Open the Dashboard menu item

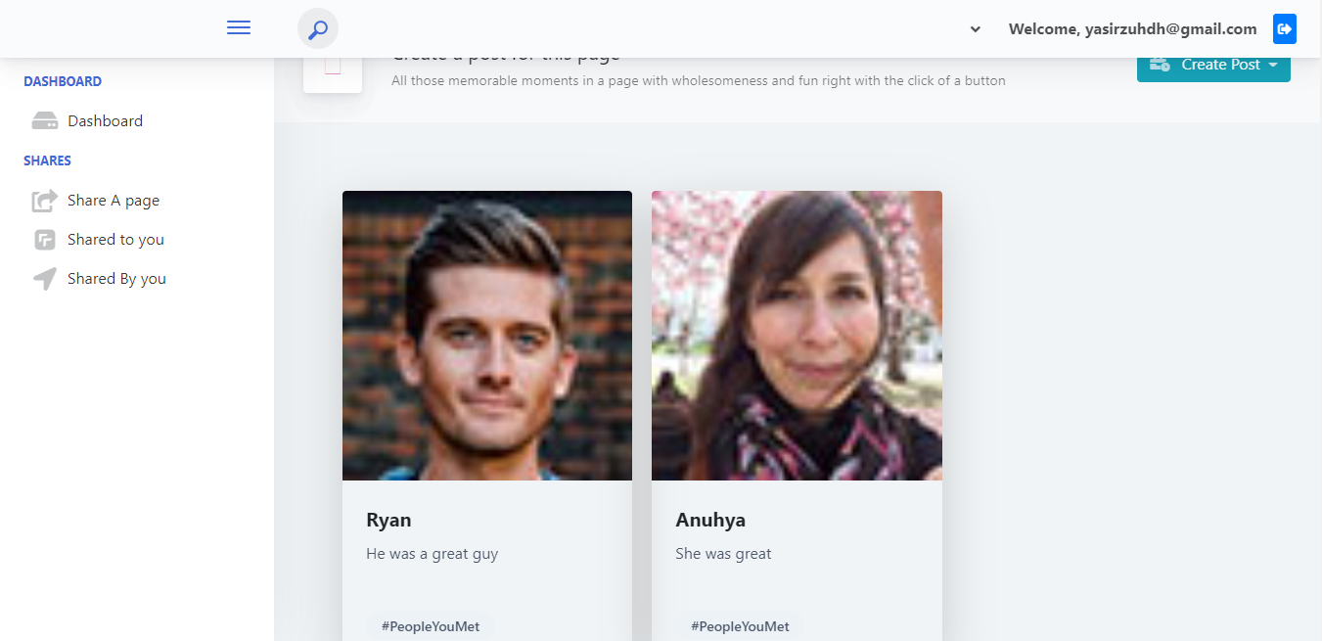click(105, 121)
